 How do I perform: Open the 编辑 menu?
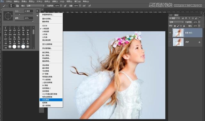[17, 2]
